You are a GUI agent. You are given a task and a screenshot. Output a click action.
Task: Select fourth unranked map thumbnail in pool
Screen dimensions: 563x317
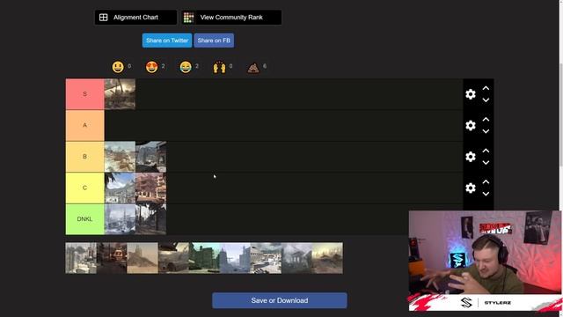pyautogui.click(x=173, y=258)
